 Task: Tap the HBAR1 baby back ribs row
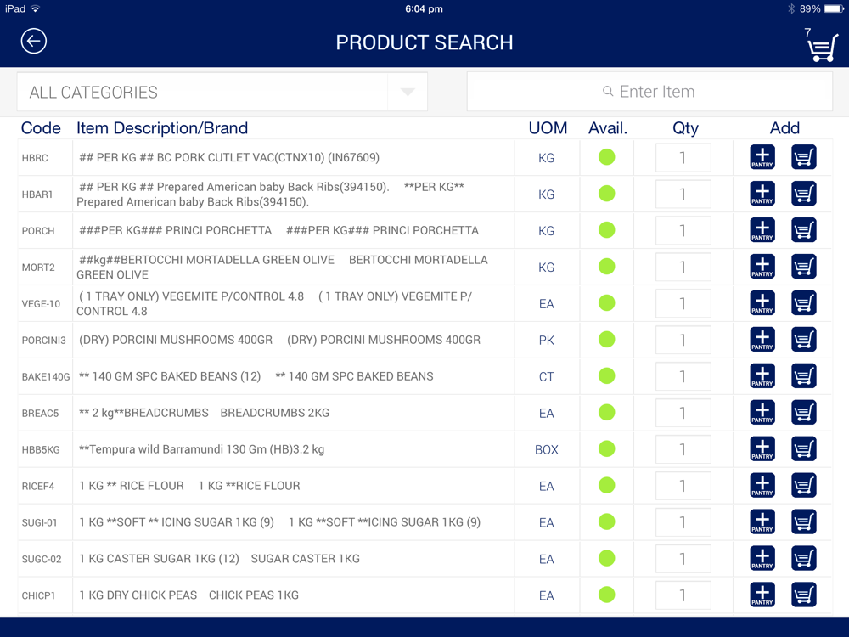(x=289, y=194)
